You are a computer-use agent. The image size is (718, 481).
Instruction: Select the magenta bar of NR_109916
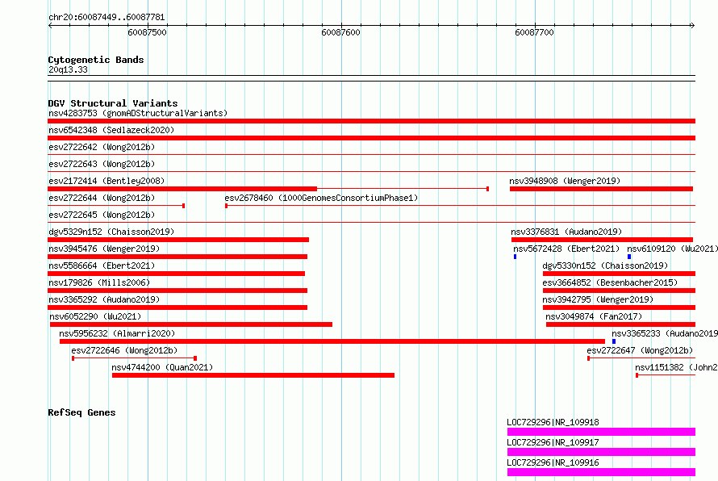click(x=601, y=472)
